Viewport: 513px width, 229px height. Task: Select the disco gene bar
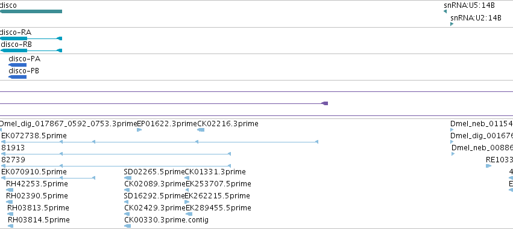coord(31,11)
